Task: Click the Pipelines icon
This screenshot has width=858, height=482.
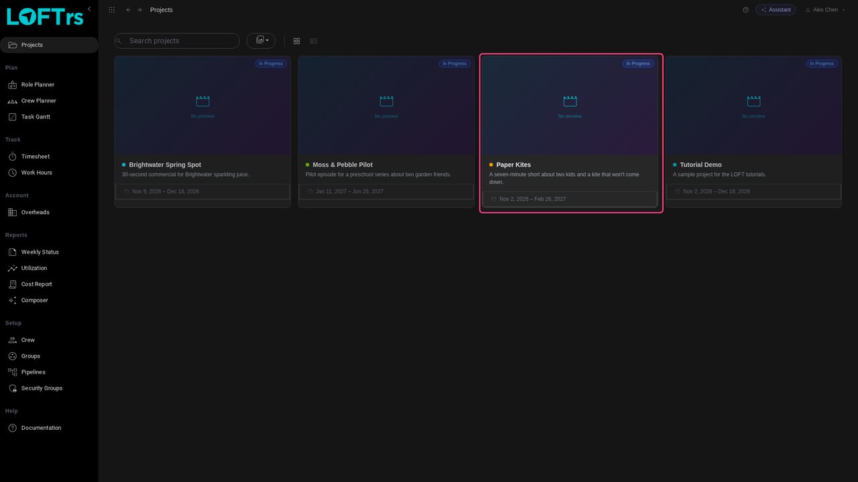Action: pyautogui.click(x=12, y=372)
